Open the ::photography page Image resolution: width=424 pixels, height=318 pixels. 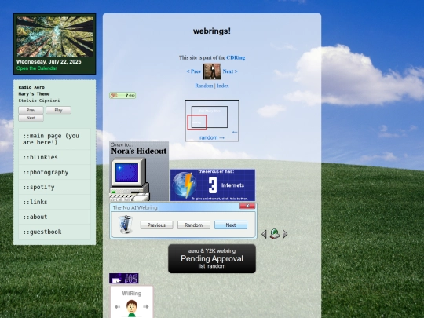55,172
